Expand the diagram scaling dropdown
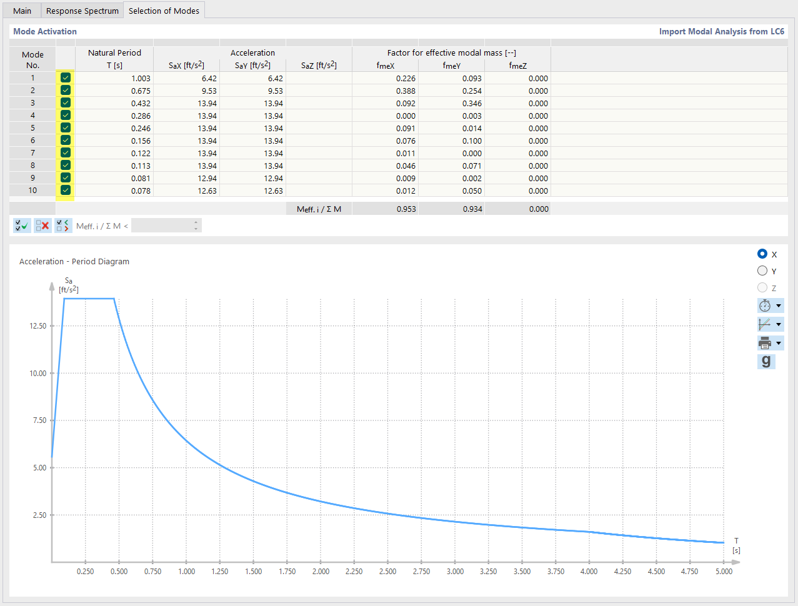 [x=779, y=324]
